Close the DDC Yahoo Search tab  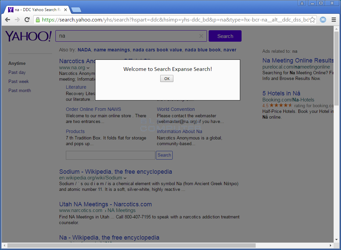66,10
